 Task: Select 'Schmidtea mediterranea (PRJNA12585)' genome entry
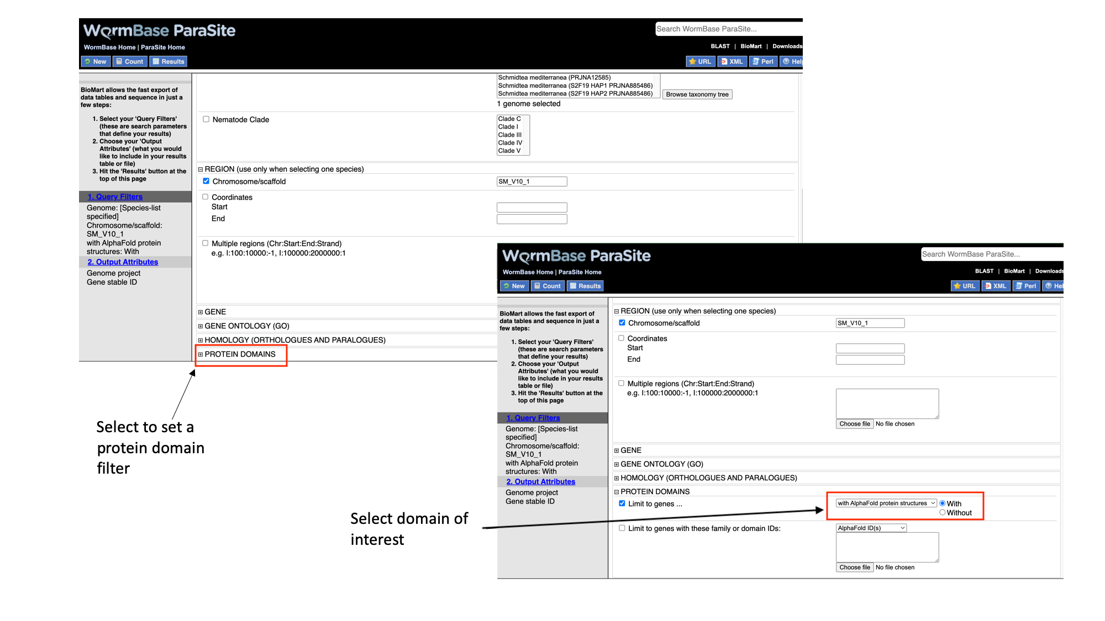point(554,77)
